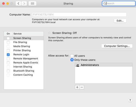The height and width of the screenshot is (107, 136).
Task: Click the Service column header
Action: click(x=28, y=34)
